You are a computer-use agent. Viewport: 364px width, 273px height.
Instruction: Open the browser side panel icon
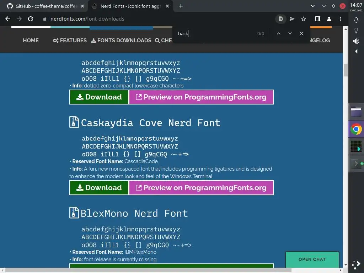[318, 19]
